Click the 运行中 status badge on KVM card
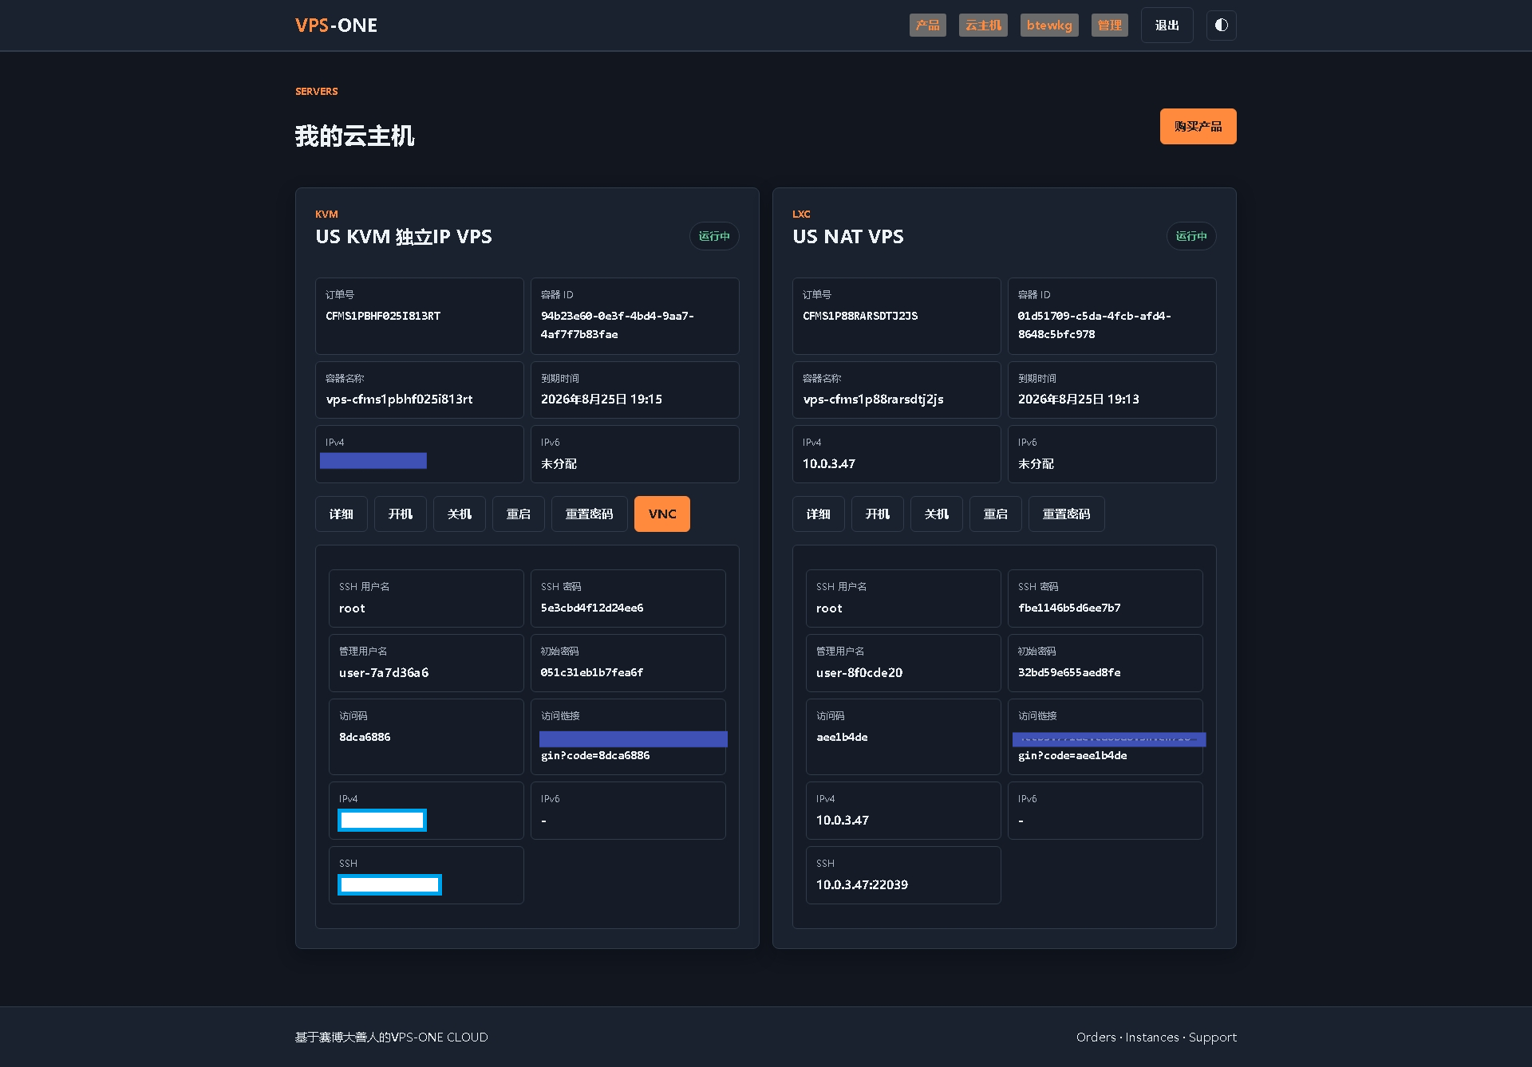This screenshot has width=1532, height=1067. click(714, 236)
